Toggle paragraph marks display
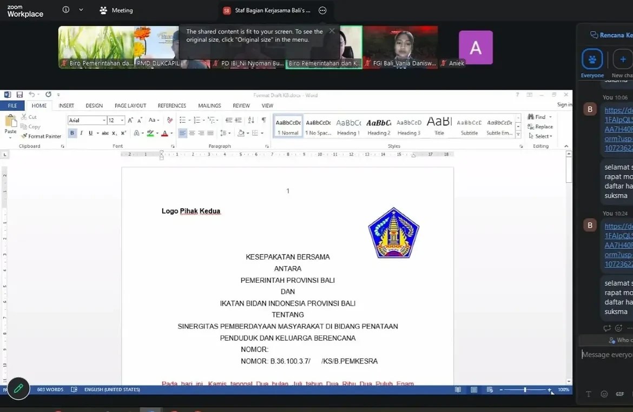Image resolution: width=633 pixels, height=412 pixels. pos(263,120)
